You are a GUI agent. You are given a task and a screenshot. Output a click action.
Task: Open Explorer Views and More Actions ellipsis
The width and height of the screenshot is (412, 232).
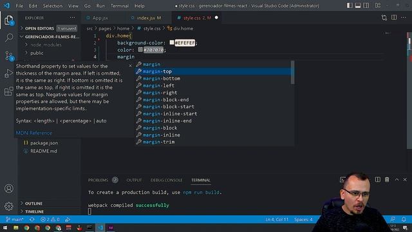72,17
